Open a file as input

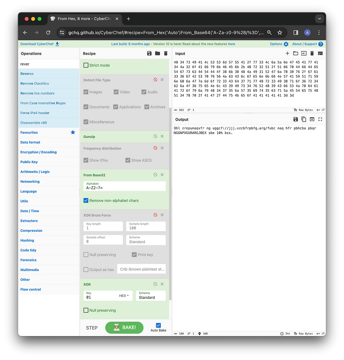pos(304,53)
